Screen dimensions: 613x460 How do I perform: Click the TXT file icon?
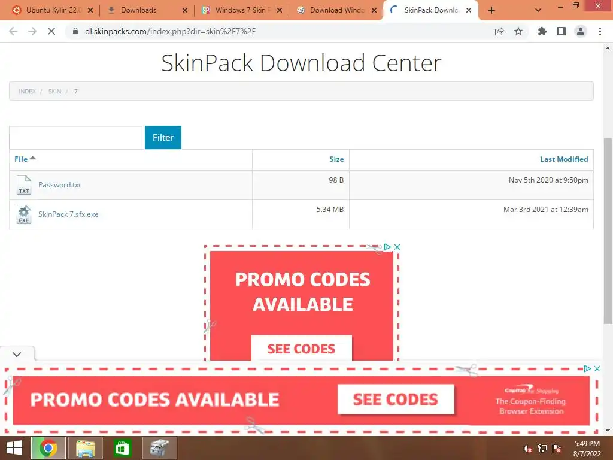pyautogui.click(x=24, y=185)
